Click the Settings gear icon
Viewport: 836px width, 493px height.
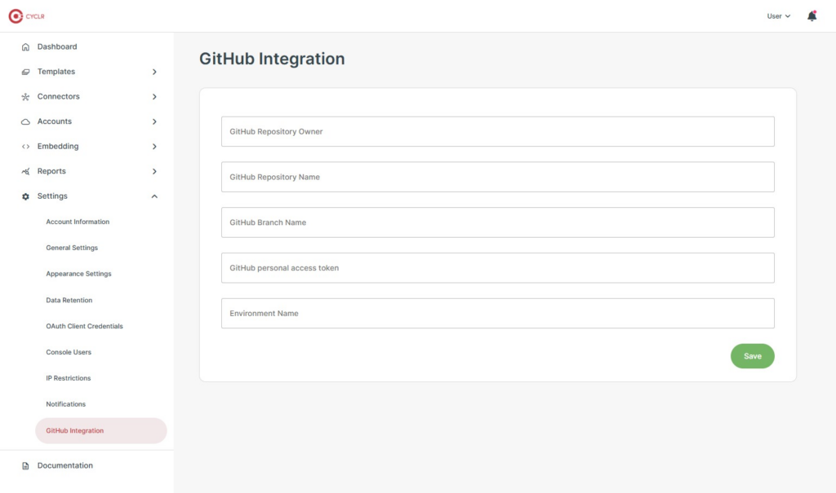coord(25,196)
